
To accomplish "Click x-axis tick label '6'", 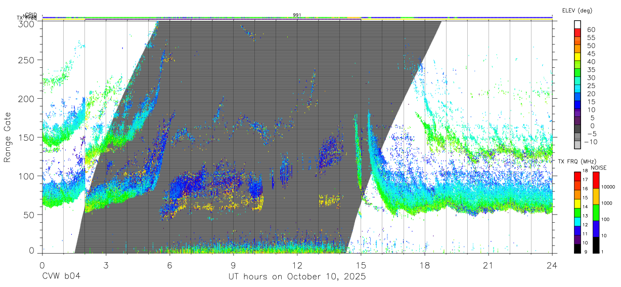I will [169, 265].
